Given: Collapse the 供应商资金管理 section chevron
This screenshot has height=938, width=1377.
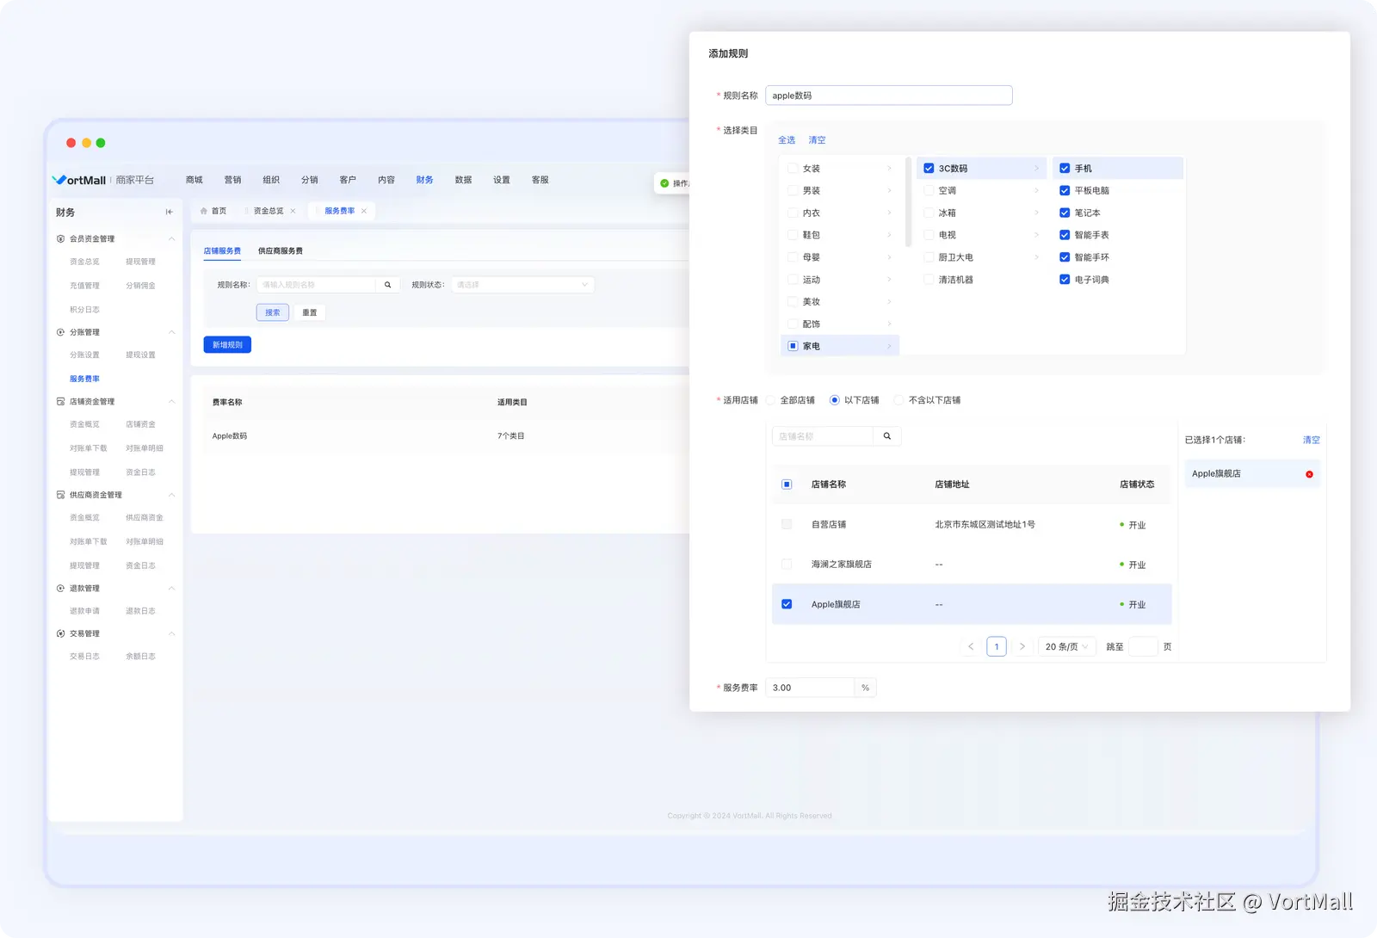Looking at the screenshot, I should 171,495.
